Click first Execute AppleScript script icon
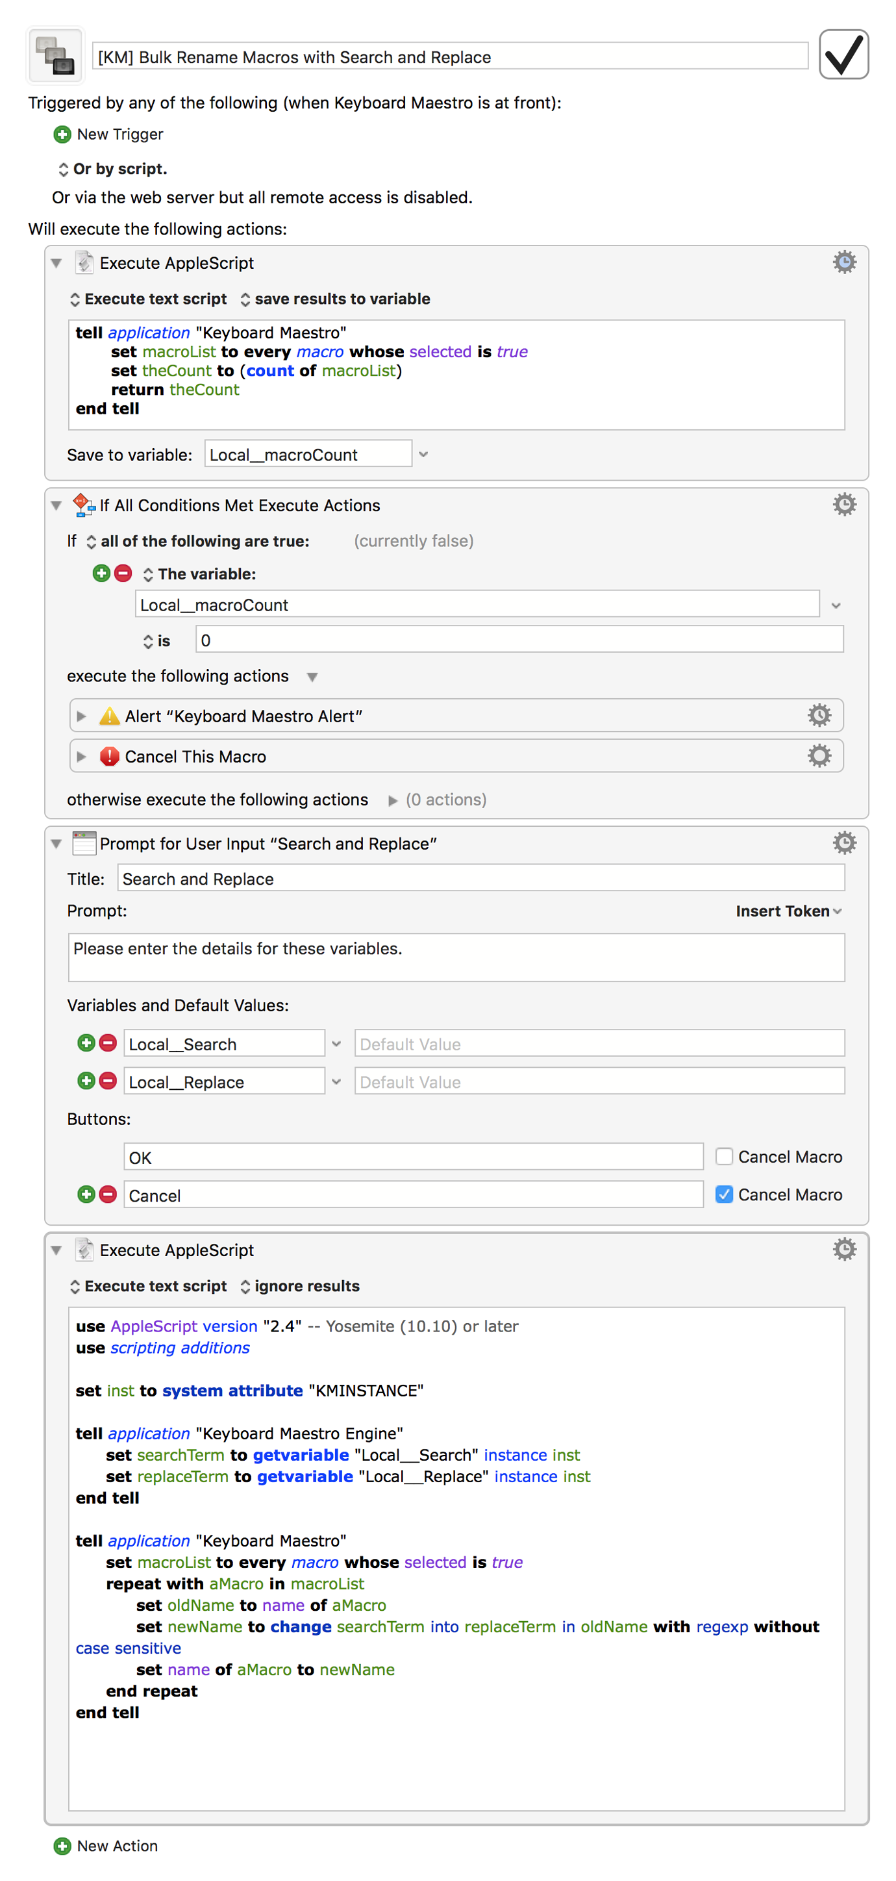This screenshot has height=1881, width=896. tap(84, 262)
